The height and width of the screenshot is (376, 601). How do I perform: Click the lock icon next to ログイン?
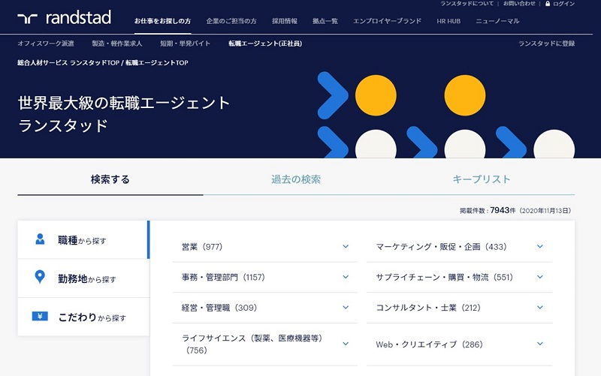coord(548,4)
